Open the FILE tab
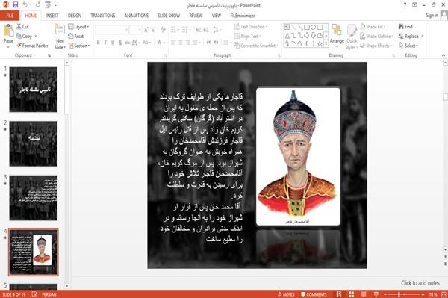 tap(10, 16)
